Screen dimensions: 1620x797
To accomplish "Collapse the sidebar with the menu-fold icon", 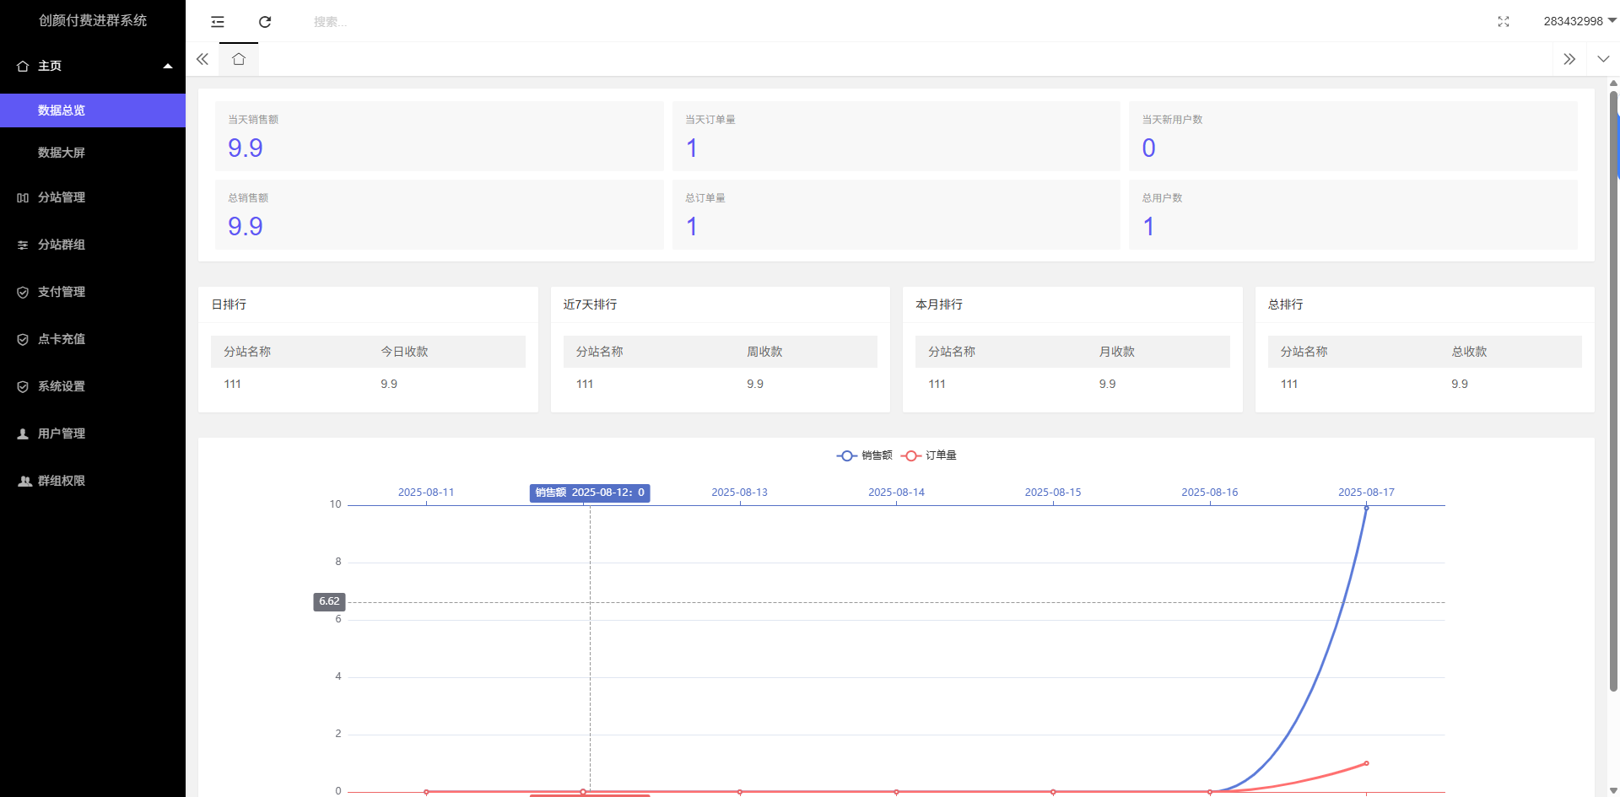I will point(218,22).
